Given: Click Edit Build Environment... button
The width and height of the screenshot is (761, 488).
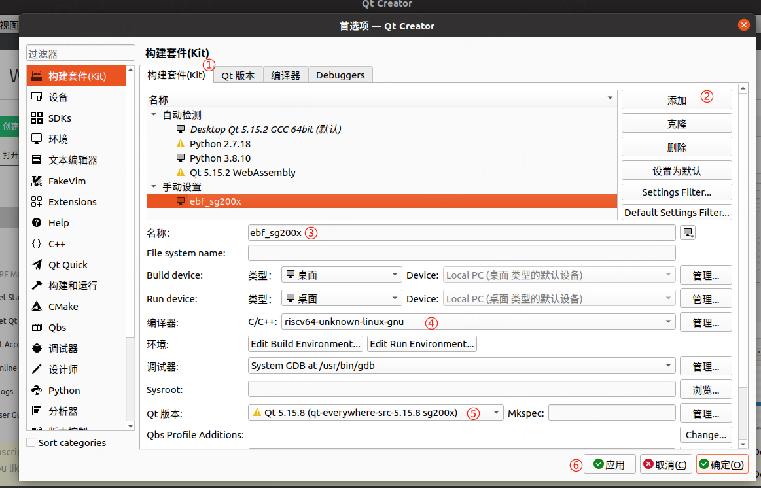Looking at the screenshot, I should 306,344.
